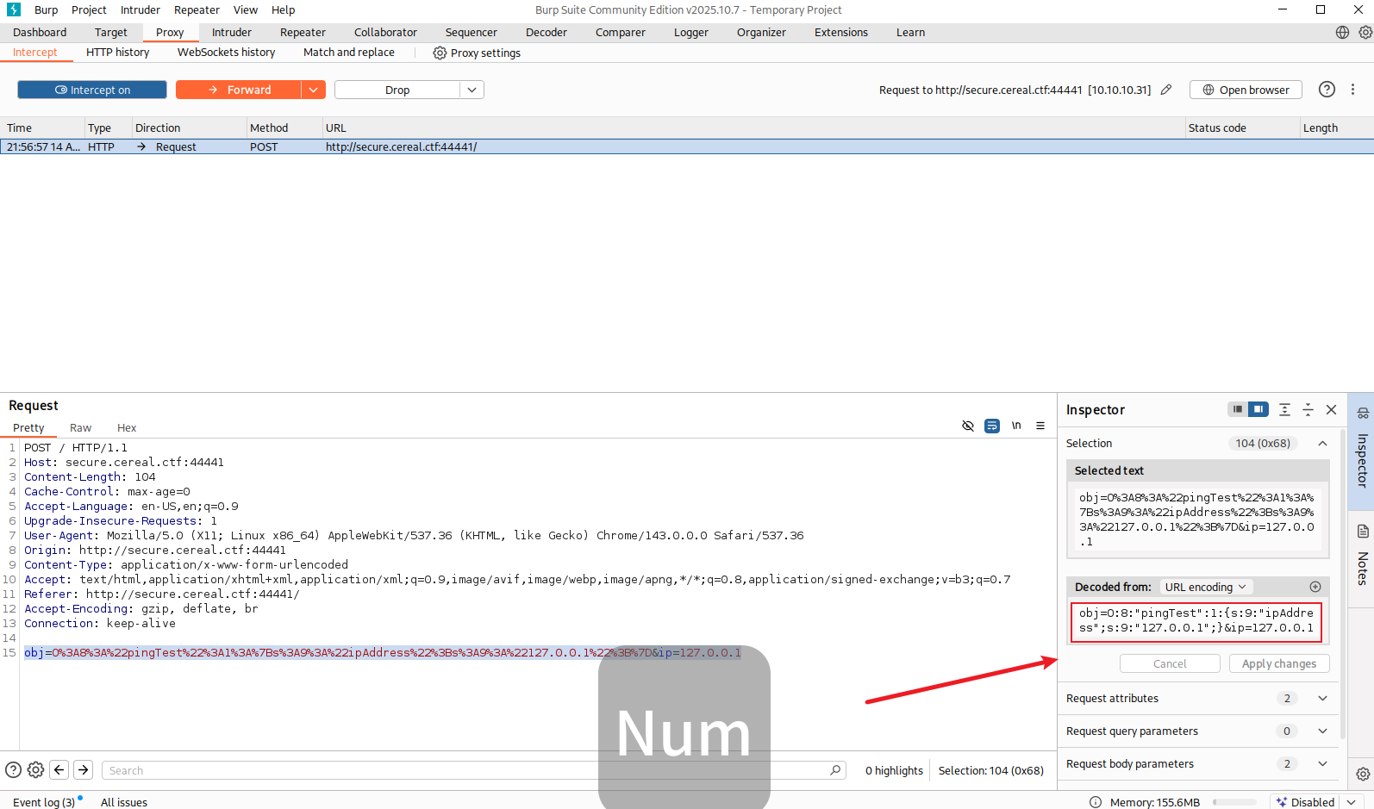1374x809 pixels.
Task: Click the edit target pencil icon
Action: 1166,90
